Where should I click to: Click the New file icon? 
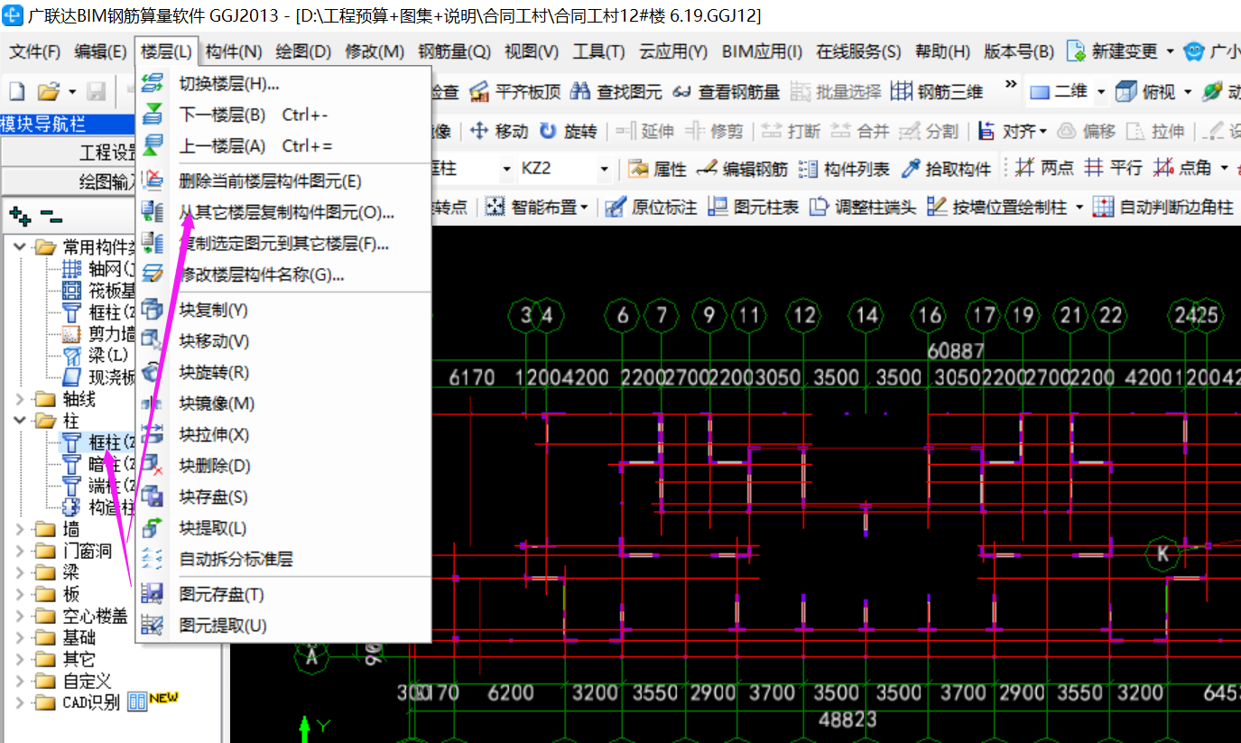[16, 91]
